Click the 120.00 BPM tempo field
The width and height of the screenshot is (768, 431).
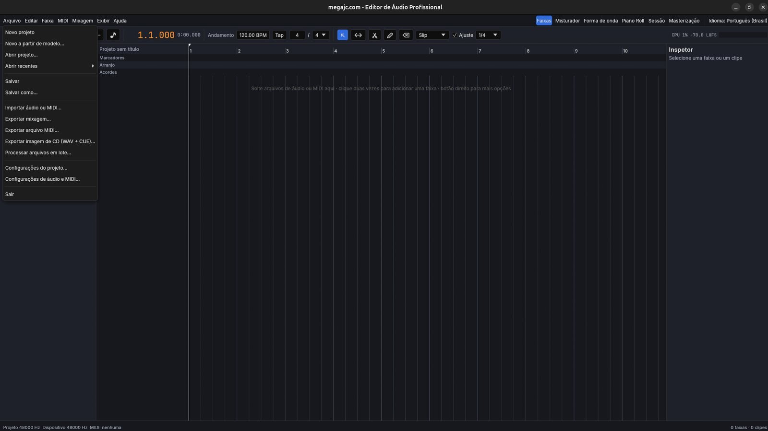[253, 35]
